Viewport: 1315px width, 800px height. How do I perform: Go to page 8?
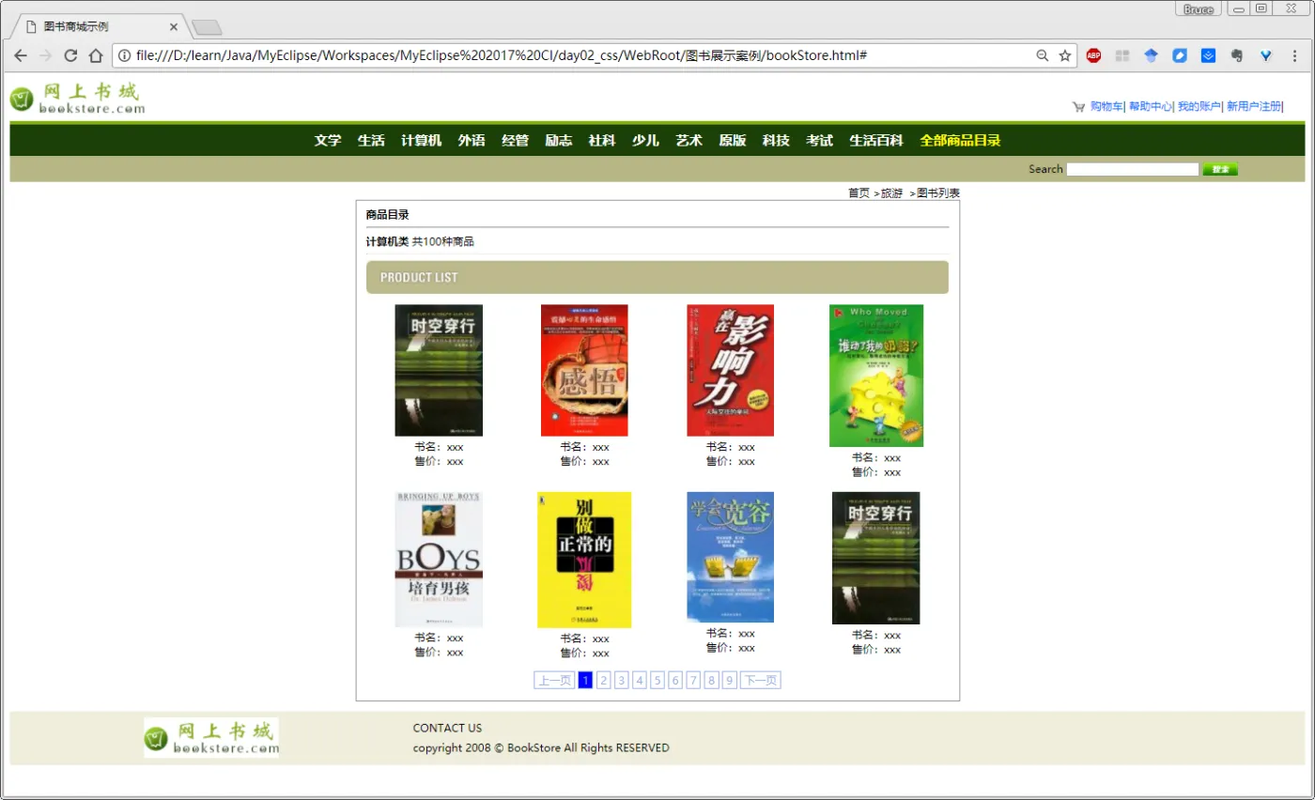712,680
